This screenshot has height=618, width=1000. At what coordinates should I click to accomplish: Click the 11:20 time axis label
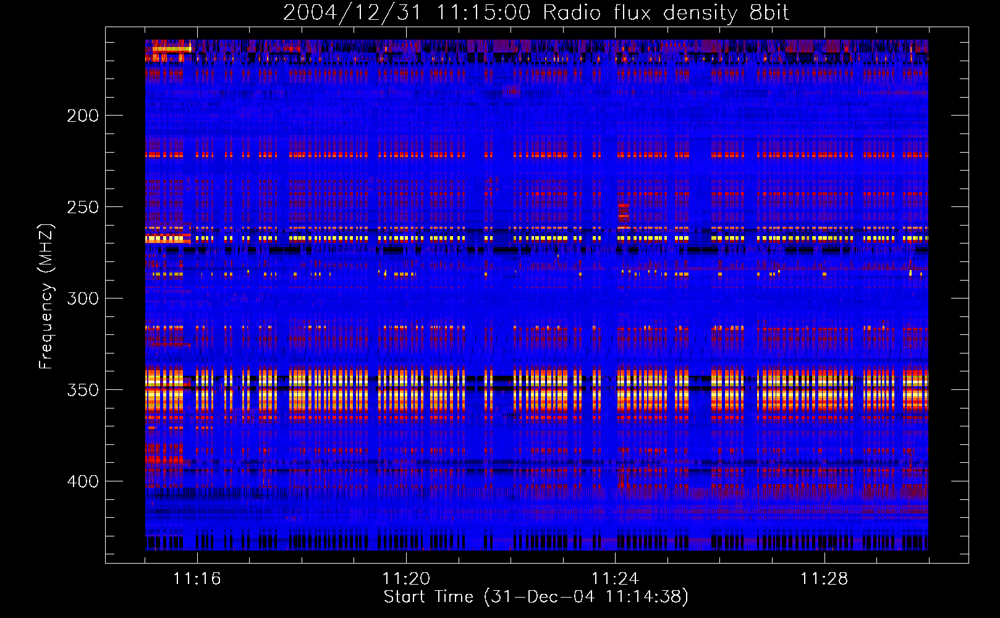[406, 579]
